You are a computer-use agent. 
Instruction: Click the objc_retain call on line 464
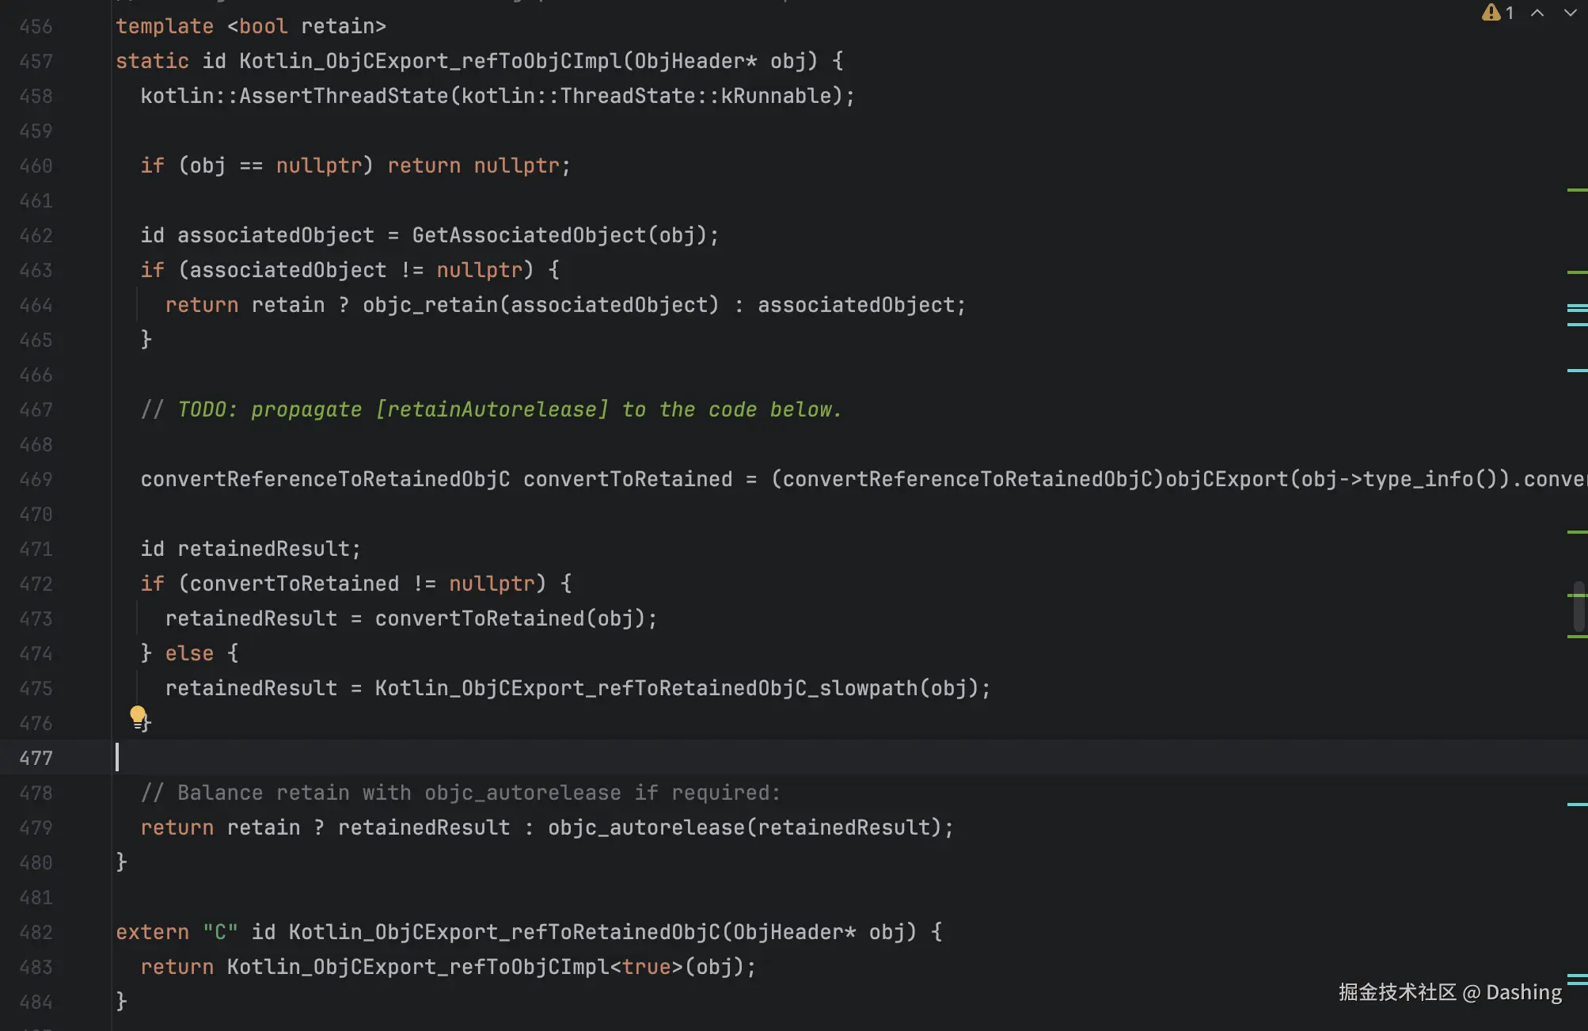431,305
